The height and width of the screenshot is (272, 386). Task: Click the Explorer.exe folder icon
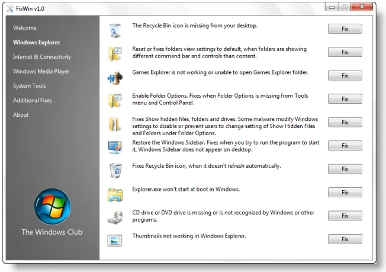click(115, 194)
